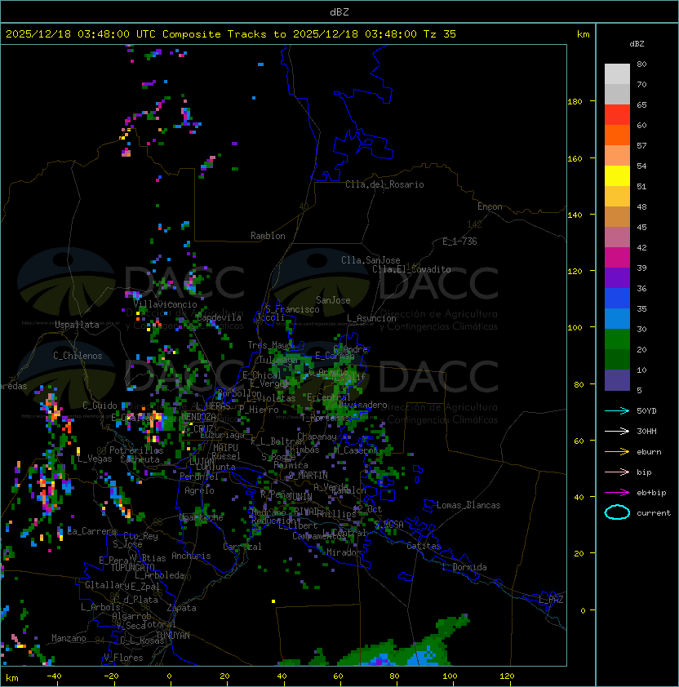The width and height of the screenshot is (679, 687).
Task: Click the magenta swatch between 42 and 39 dBZ
Action: (x=617, y=258)
